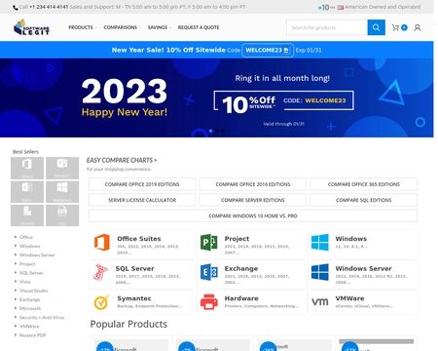Screen dimensions: 438x351
Task: Call the +1 234 414 4141 number
Action: pos(49,7)
